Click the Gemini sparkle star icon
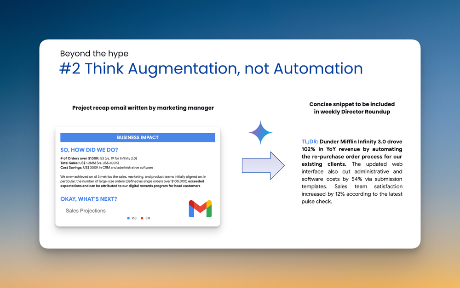The height and width of the screenshot is (288, 460). 260,133
